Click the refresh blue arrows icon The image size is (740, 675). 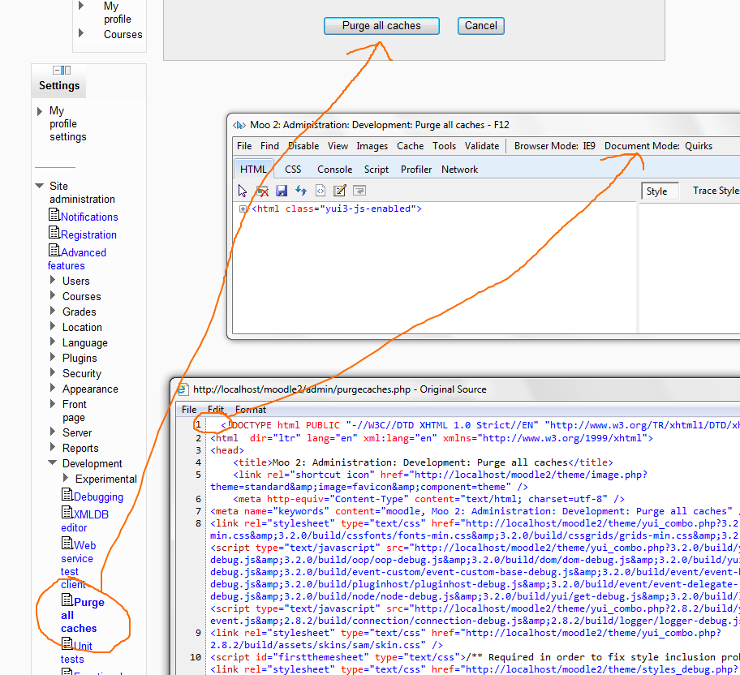(301, 191)
